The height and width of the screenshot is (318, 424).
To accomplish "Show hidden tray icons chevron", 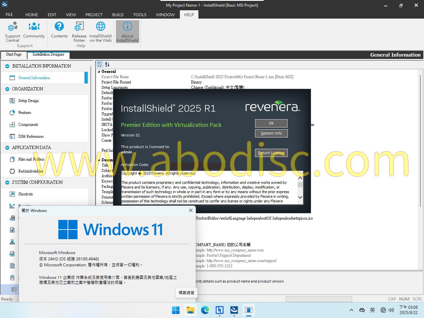I will (x=351, y=310).
